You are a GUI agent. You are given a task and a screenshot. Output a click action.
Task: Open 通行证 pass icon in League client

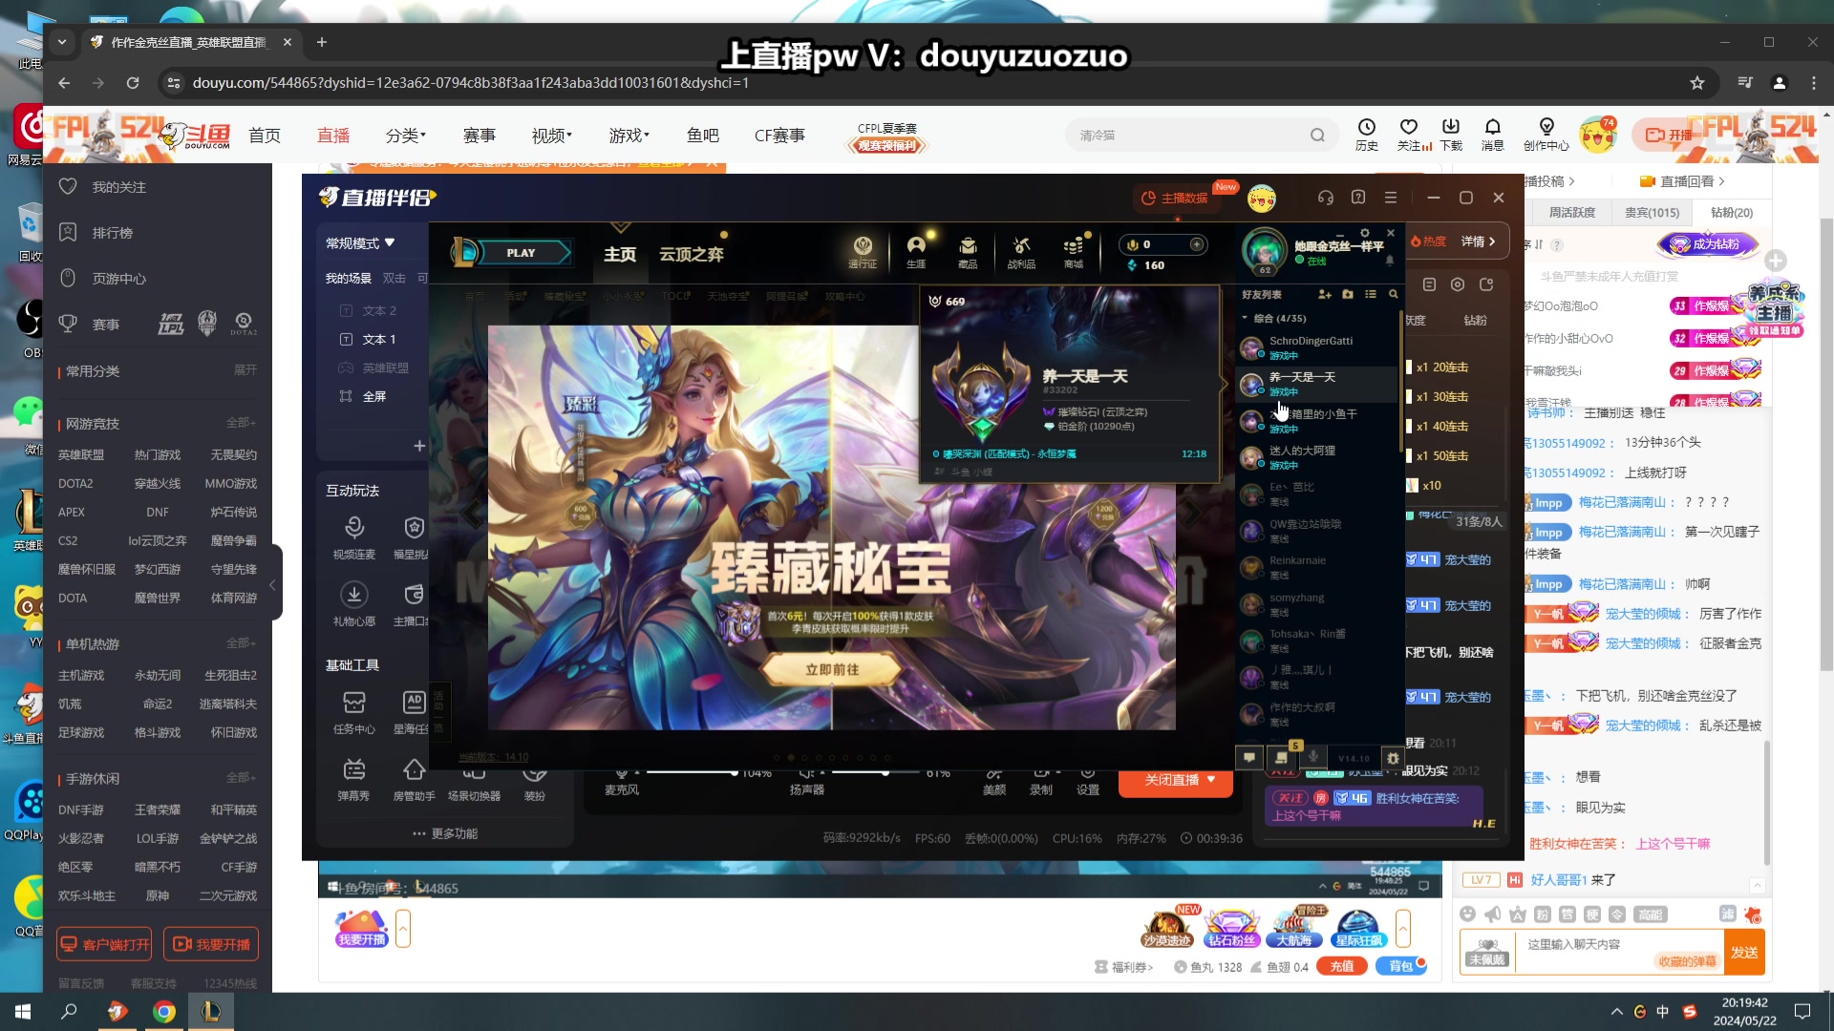coord(863,252)
